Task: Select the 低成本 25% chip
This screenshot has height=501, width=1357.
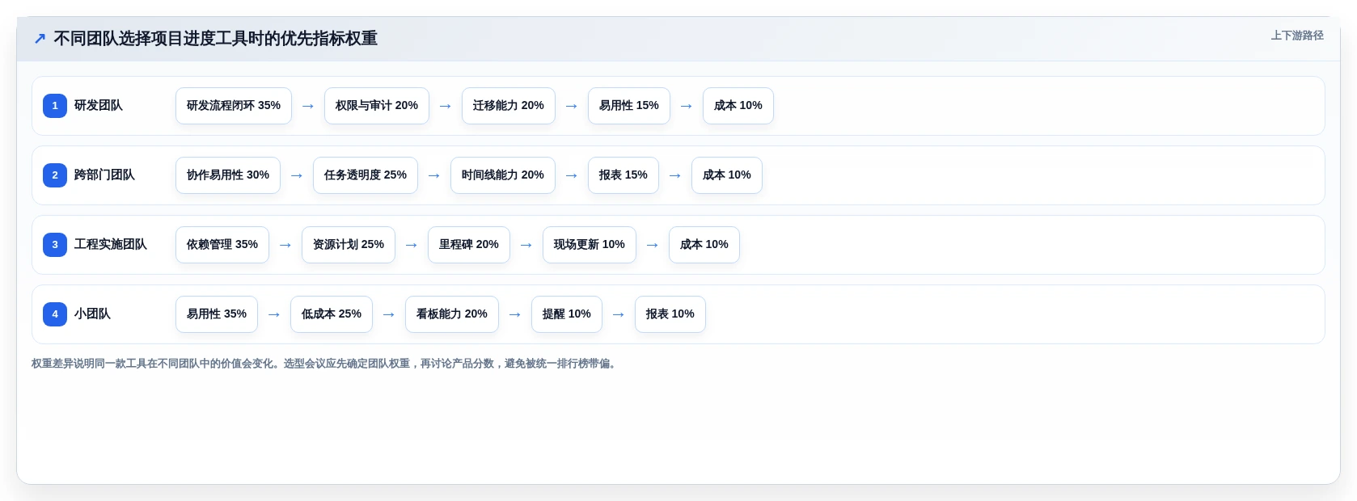Action: click(x=332, y=314)
